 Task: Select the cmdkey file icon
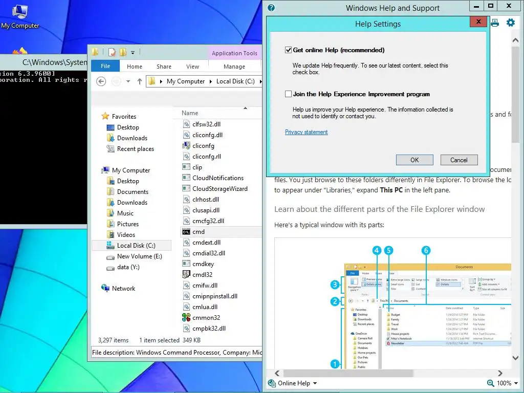tap(186, 264)
